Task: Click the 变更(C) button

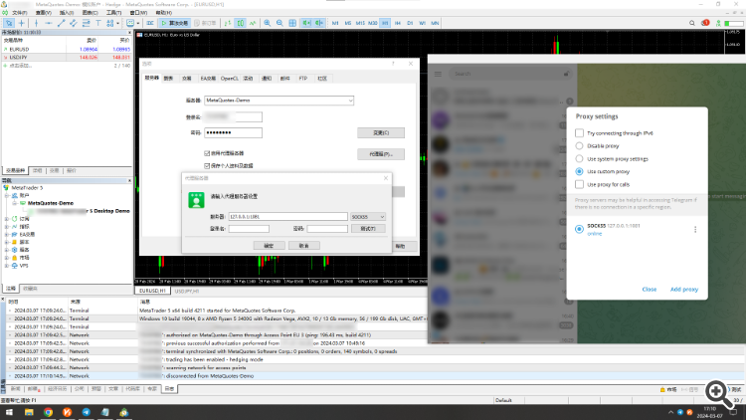Action: tap(381, 132)
